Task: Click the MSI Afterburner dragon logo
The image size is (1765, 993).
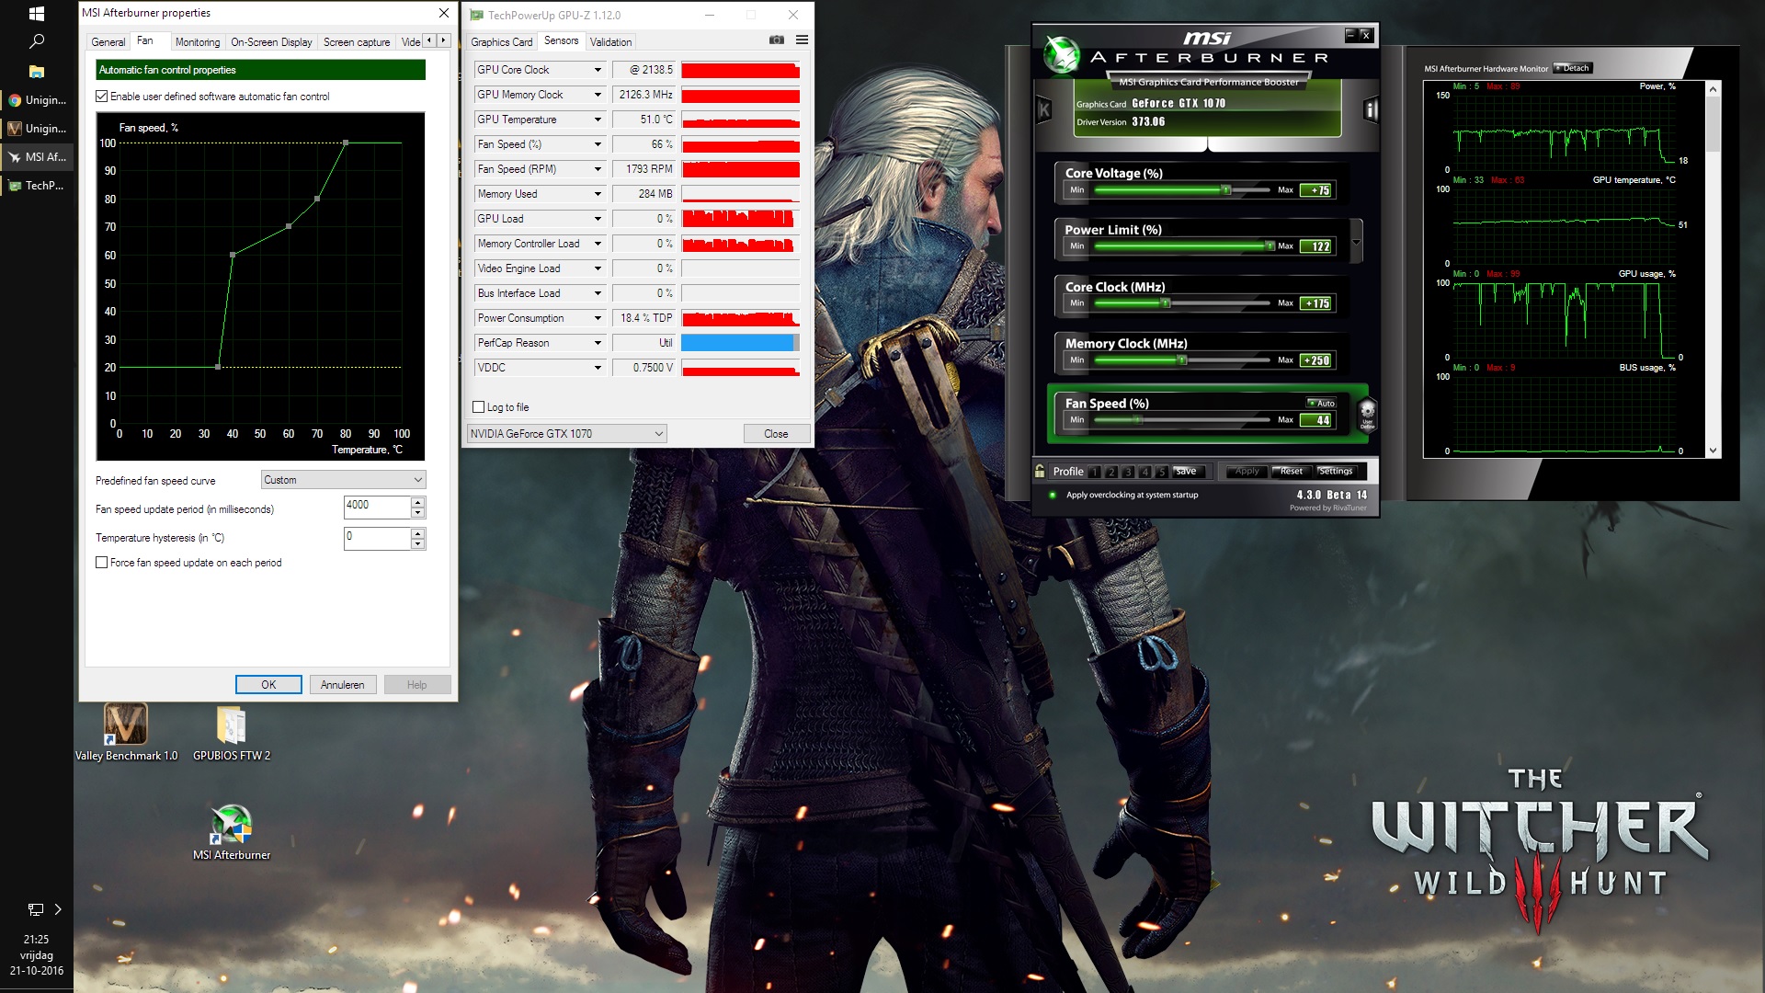Action: [1062, 55]
